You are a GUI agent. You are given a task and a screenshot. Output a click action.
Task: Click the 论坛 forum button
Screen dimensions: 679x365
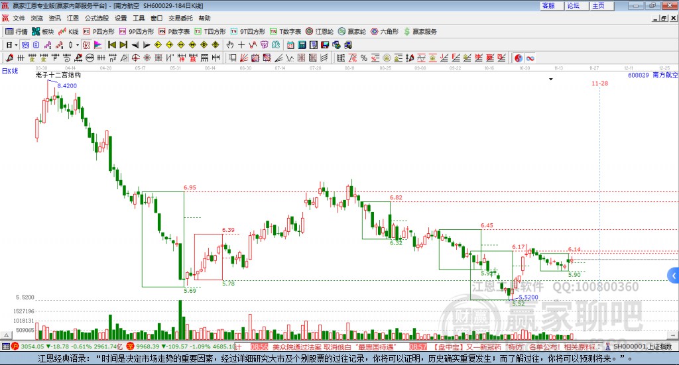(576, 5)
